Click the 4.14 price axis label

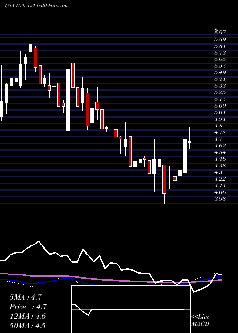click(x=220, y=186)
